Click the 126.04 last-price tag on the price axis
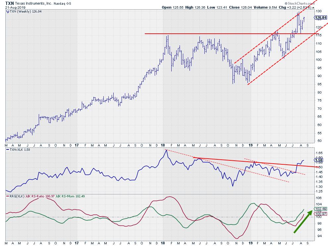 coord(321,18)
